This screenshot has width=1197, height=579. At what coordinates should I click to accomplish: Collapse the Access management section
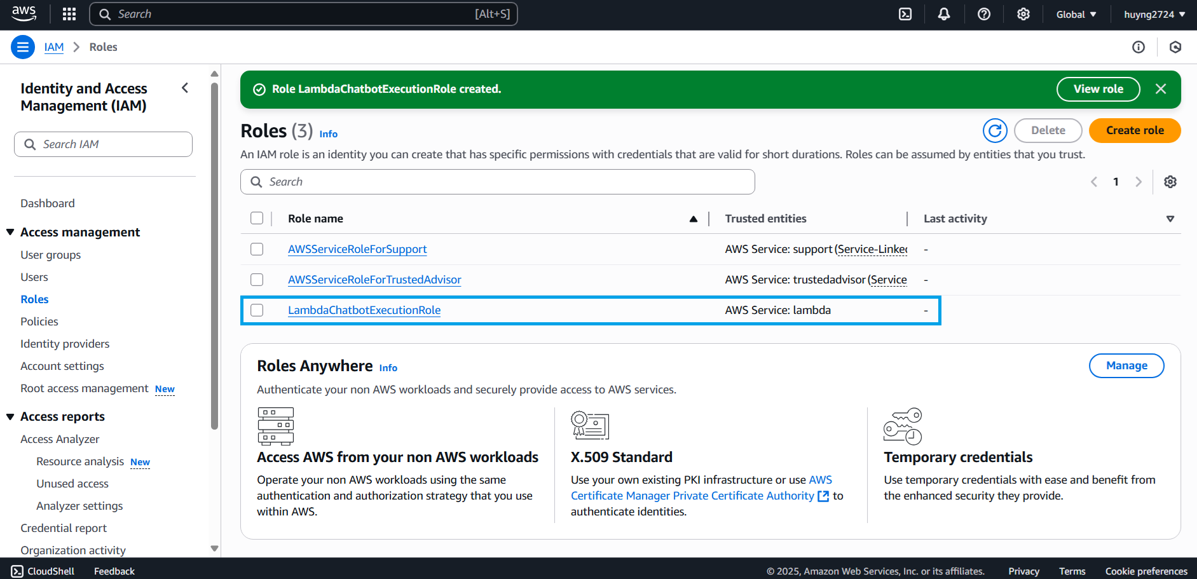point(10,232)
